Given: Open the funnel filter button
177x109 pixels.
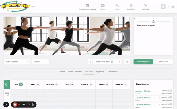Looking at the screenshot, I should tap(127, 62).
